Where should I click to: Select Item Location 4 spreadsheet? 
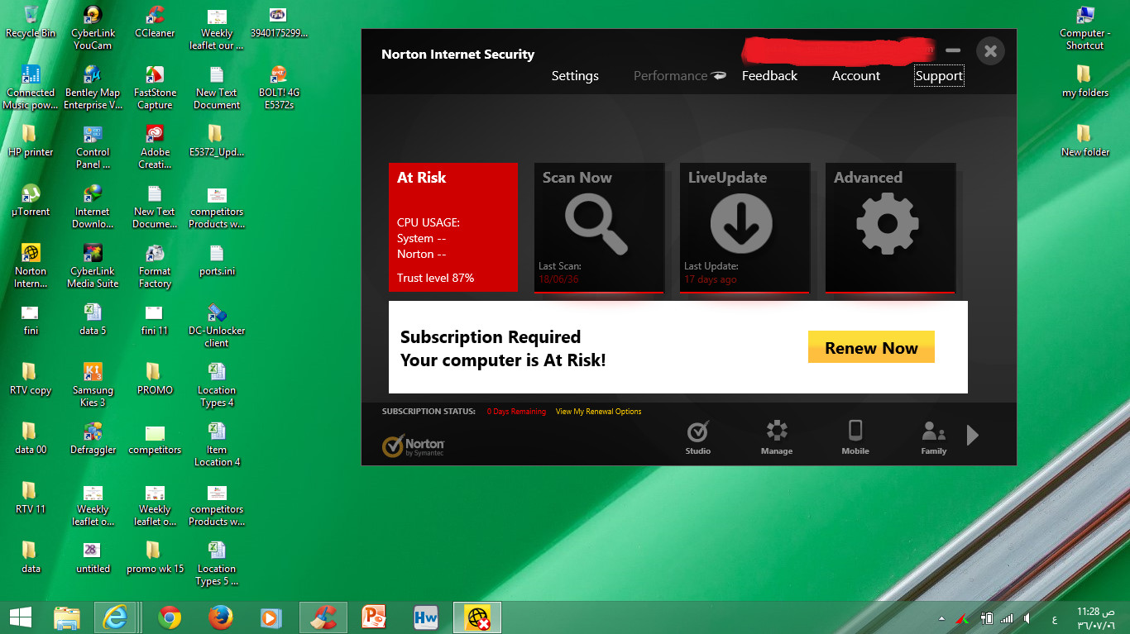click(x=217, y=444)
